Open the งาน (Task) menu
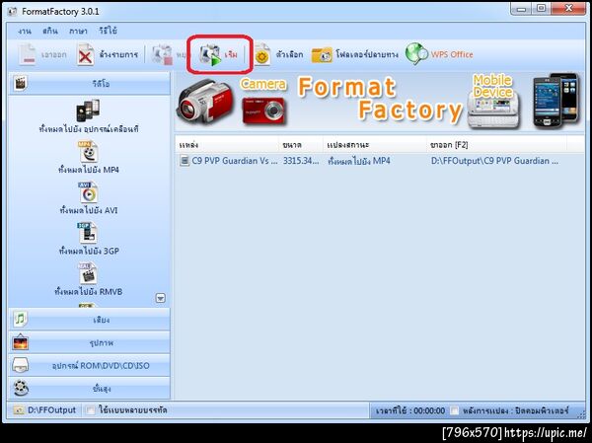 coord(25,31)
